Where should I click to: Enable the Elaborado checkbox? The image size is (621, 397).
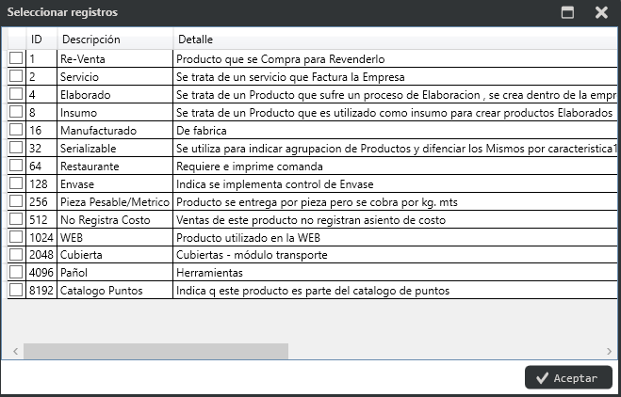[16, 94]
